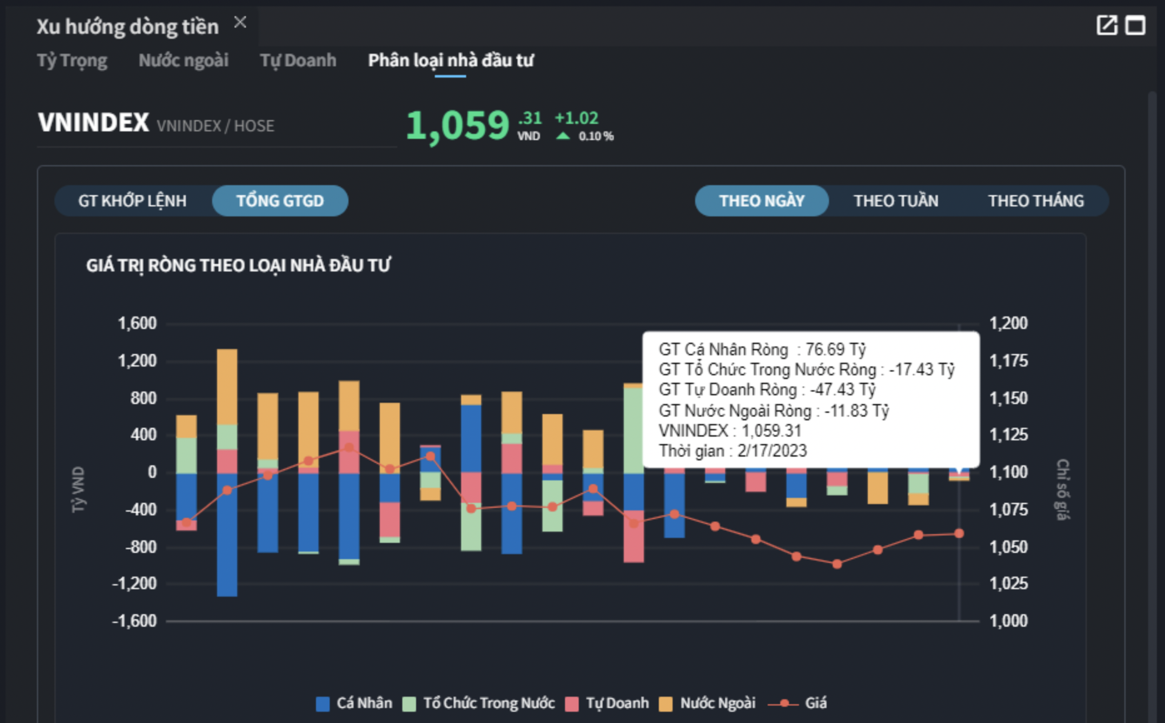Open the Nước ngoài tab
Screen dimensions: 1165x723
coord(183,61)
